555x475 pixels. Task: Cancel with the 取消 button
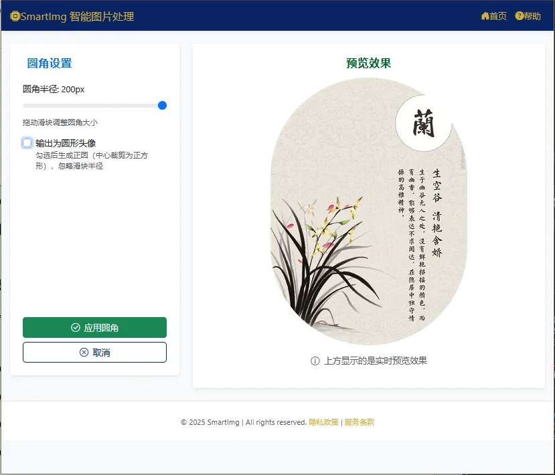click(94, 353)
